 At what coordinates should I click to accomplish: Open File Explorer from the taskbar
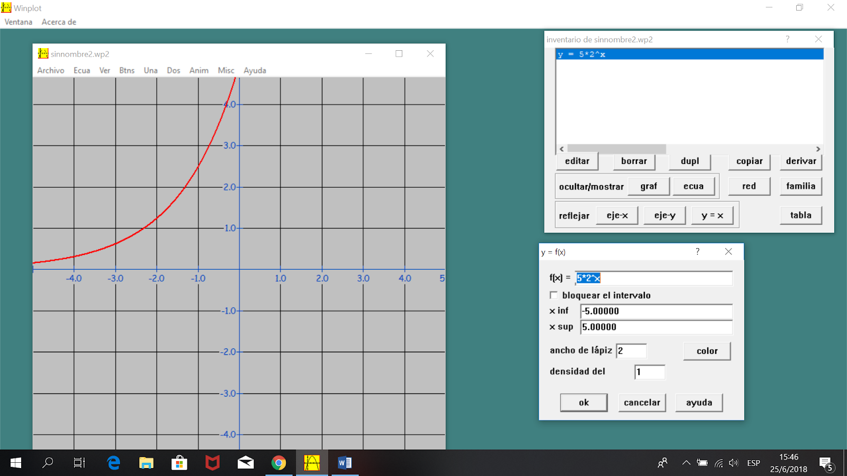coord(146,463)
